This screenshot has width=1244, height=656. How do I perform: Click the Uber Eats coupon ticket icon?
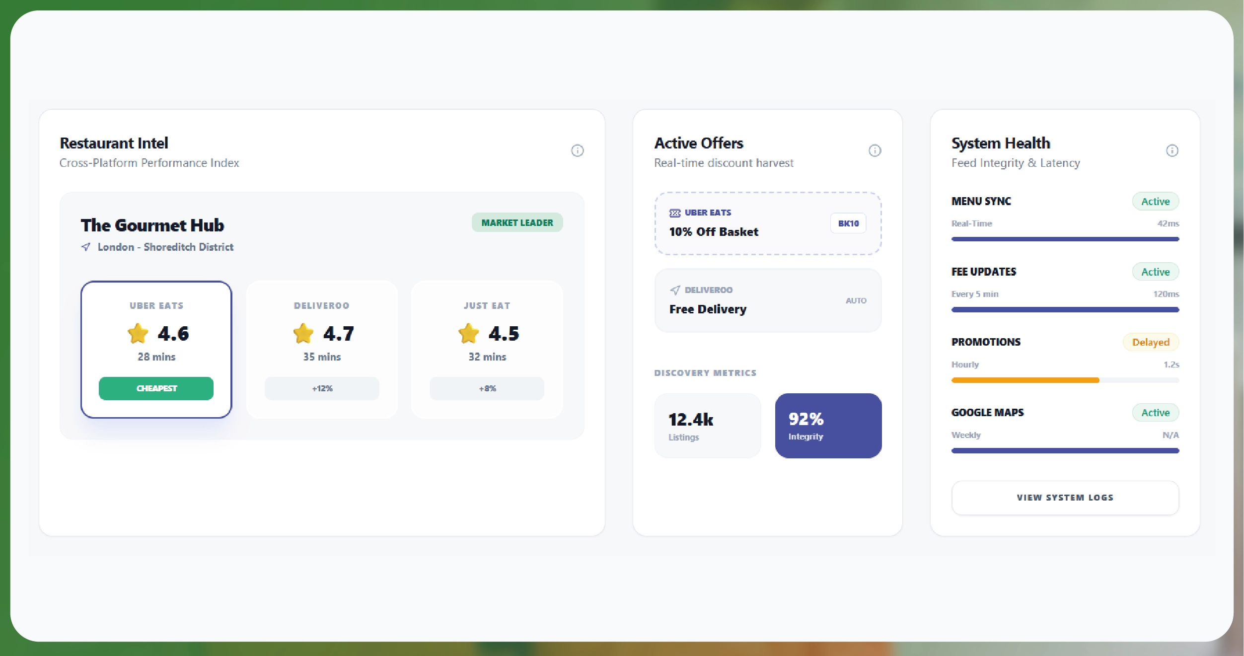click(674, 213)
